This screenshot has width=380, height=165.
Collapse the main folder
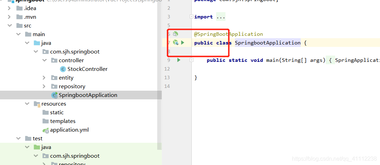(18, 34)
